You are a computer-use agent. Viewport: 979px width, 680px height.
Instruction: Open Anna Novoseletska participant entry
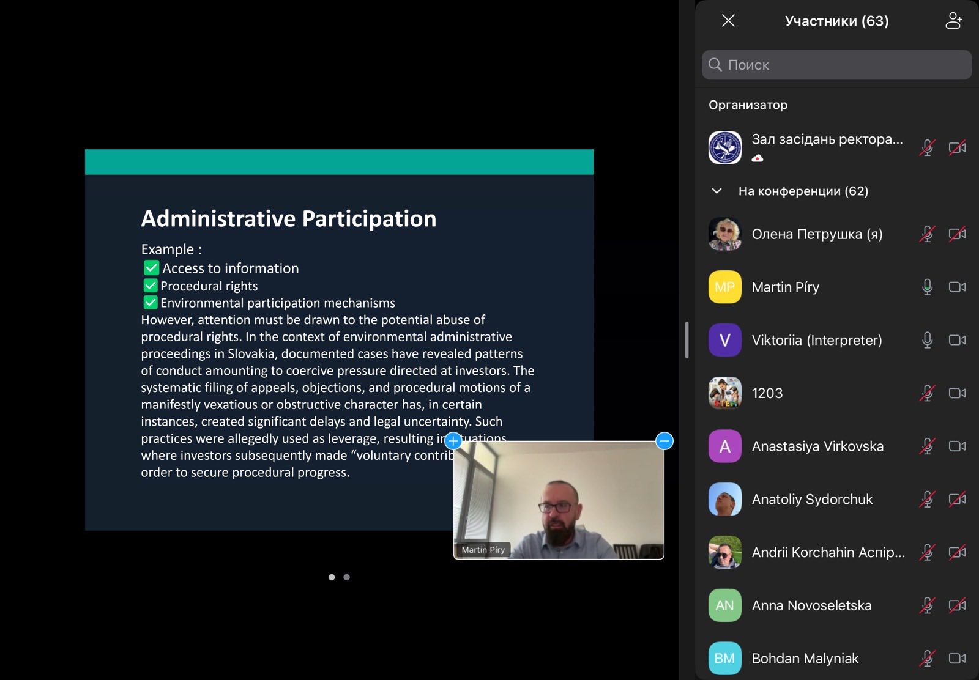[811, 605]
